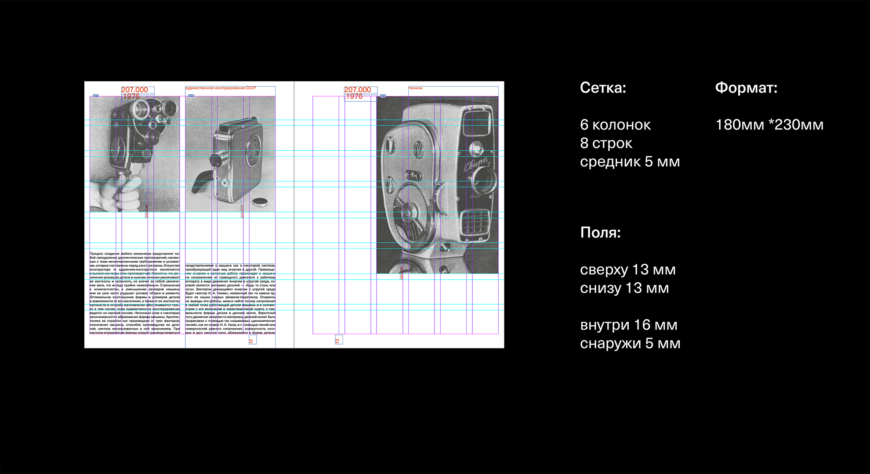This screenshot has width=870, height=474.
Task: Click second text column starting 'представлениями о машине'
Action: (x=230, y=298)
